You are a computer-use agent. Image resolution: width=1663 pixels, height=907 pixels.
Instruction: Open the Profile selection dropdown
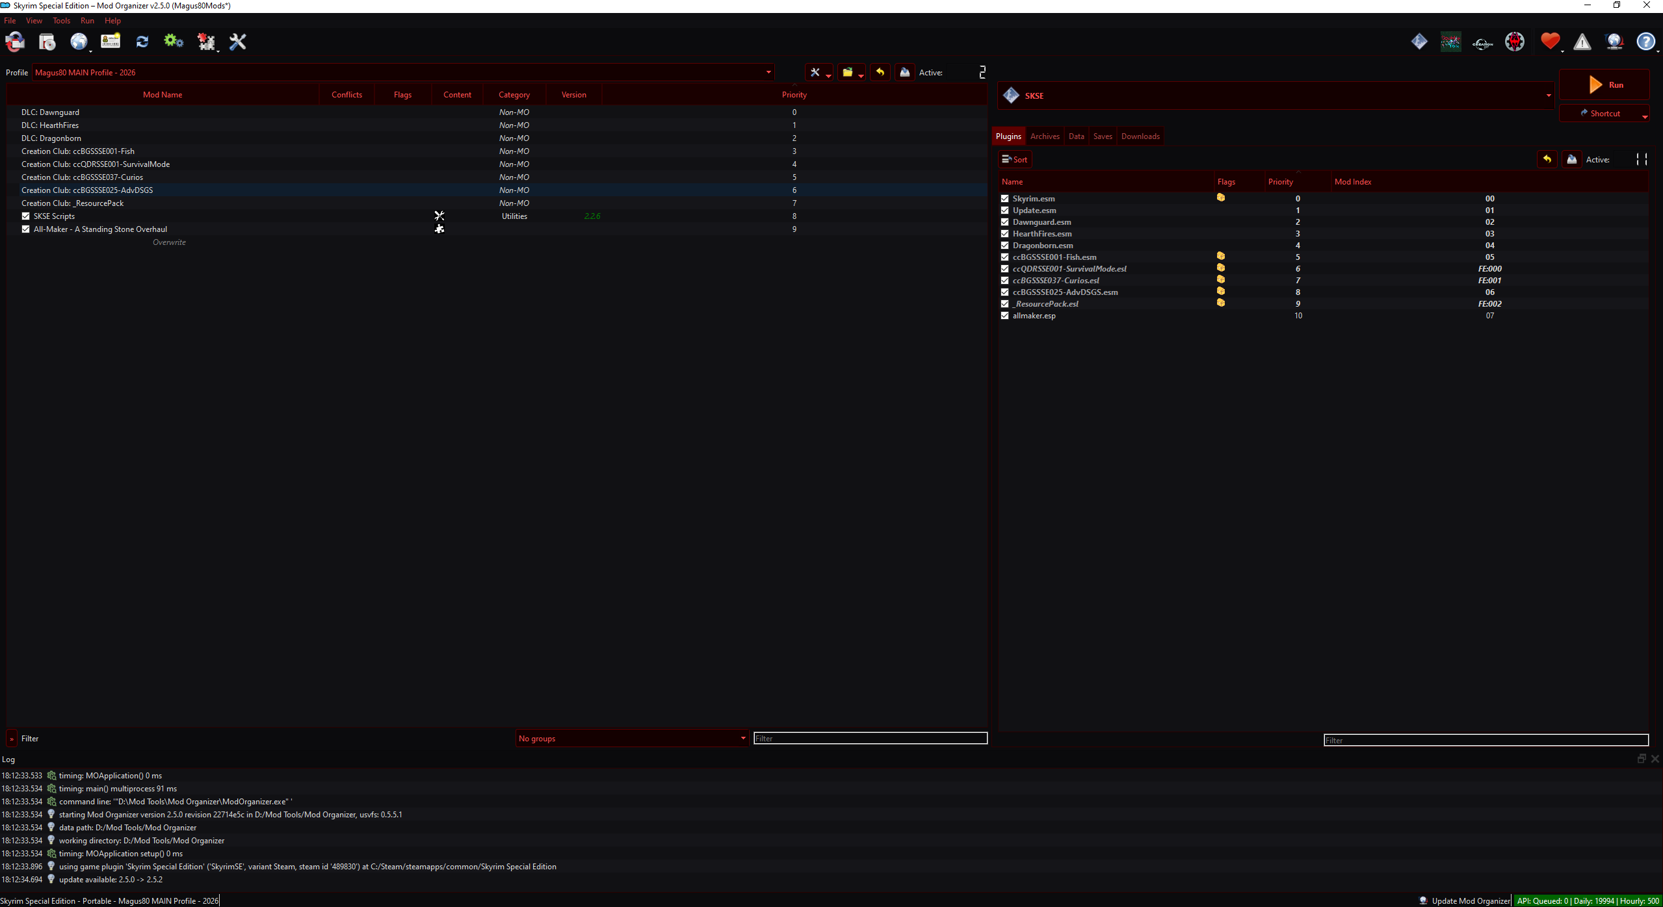pos(768,73)
